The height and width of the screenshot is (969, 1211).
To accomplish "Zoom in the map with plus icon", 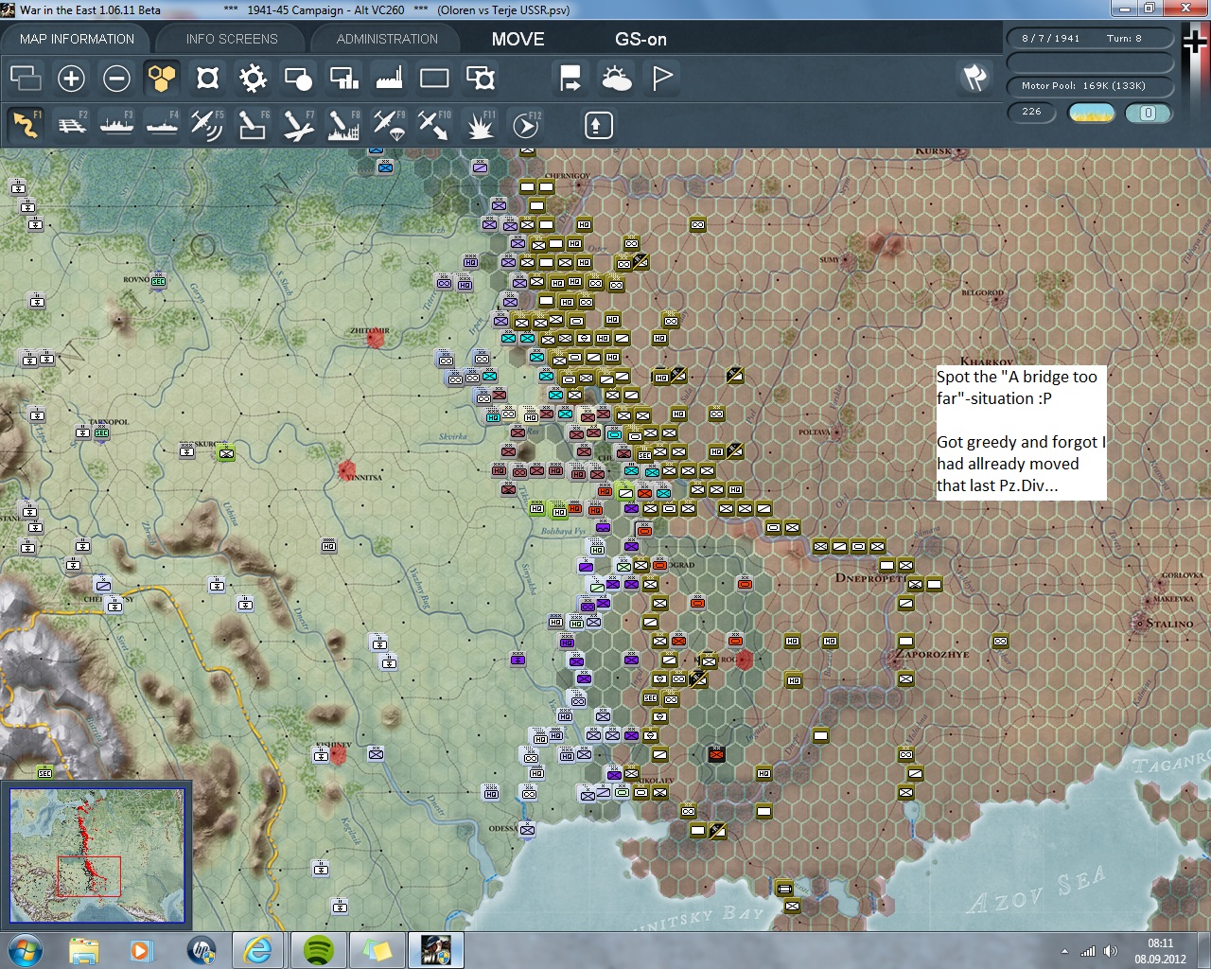I will point(71,78).
